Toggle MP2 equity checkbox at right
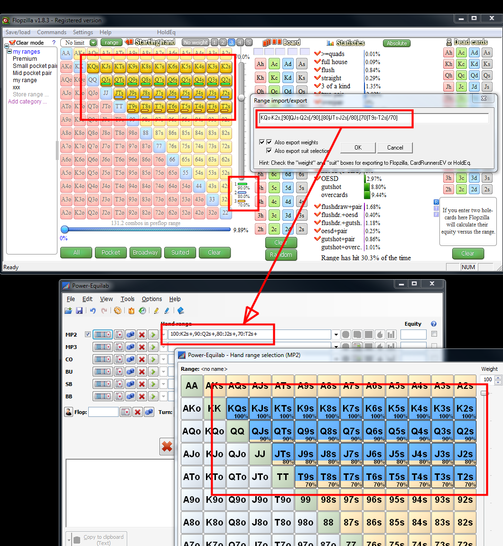Viewport: 503px width, 546px height. click(434, 334)
